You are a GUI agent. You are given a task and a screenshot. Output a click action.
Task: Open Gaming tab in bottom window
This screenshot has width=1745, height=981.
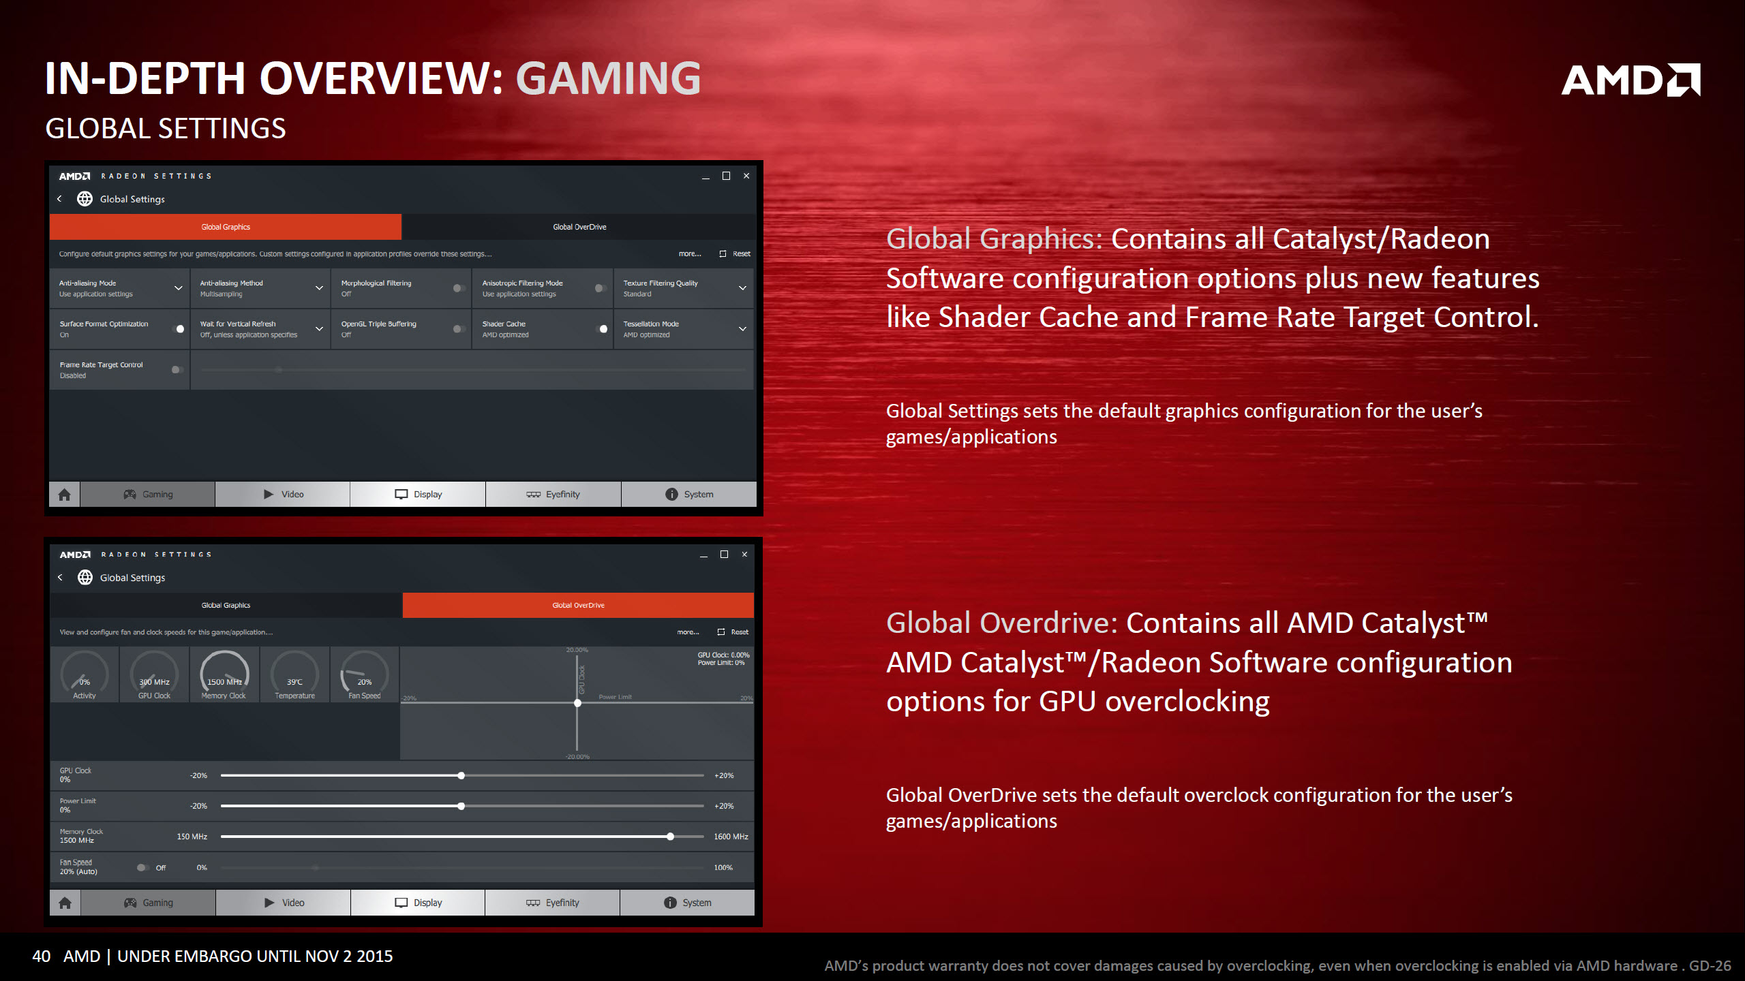pyautogui.click(x=148, y=903)
